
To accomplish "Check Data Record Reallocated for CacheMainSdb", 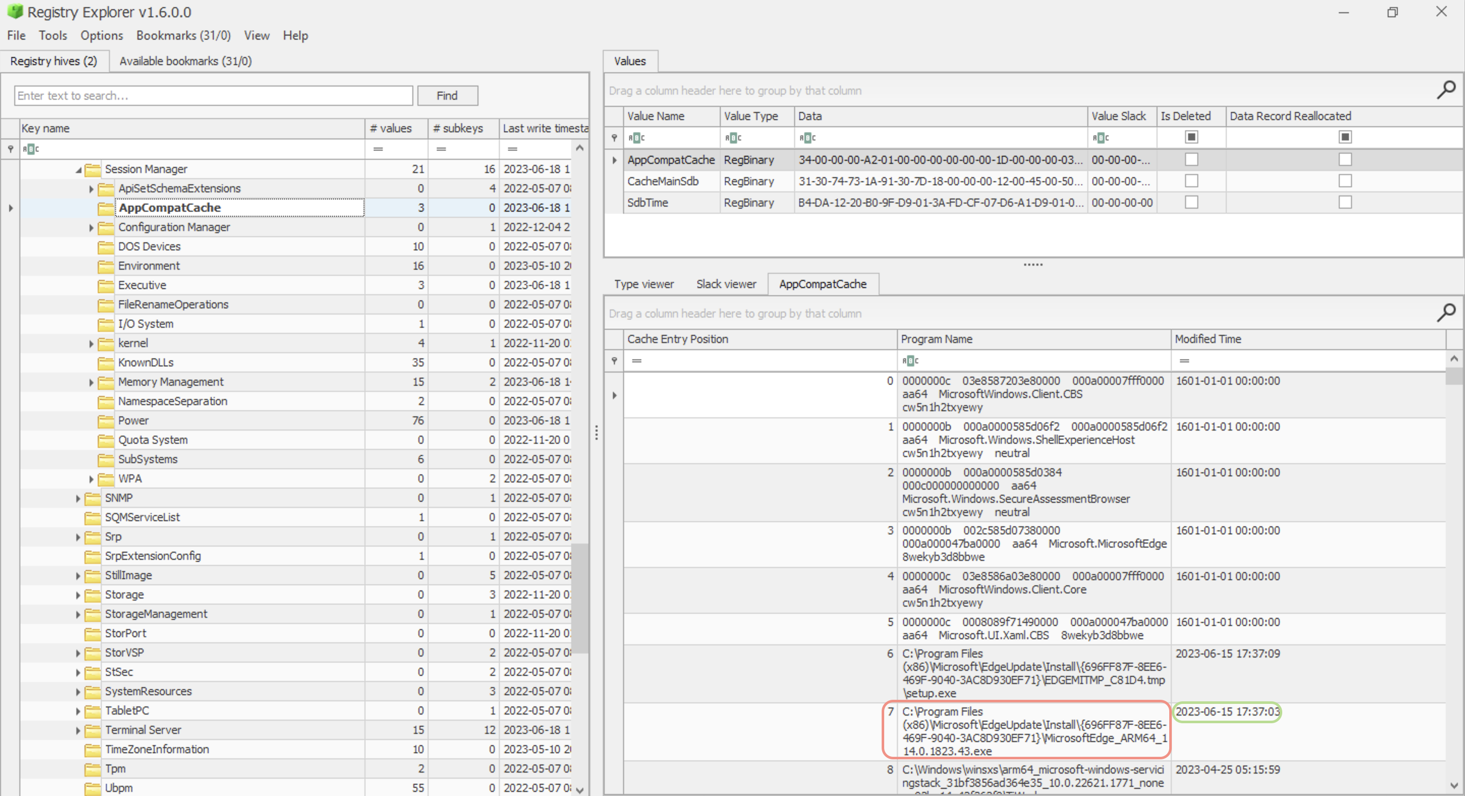I will [1345, 181].
